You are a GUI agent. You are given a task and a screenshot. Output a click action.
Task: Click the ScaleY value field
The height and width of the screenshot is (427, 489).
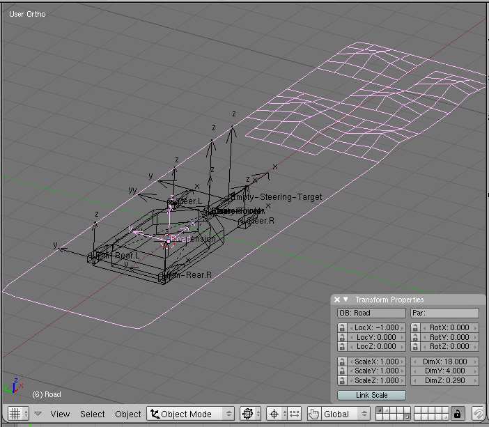(x=376, y=371)
